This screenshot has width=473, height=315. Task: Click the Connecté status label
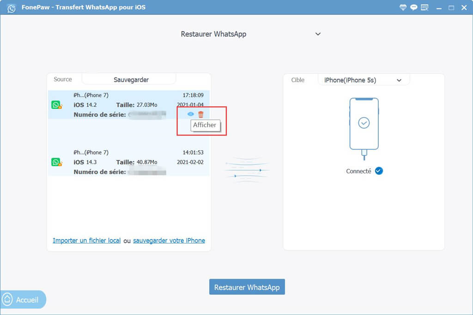click(358, 171)
